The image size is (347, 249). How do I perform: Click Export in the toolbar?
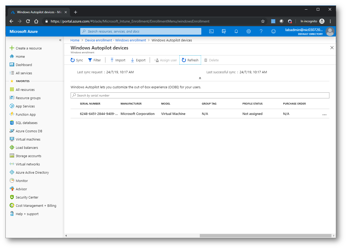pos(138,60)
